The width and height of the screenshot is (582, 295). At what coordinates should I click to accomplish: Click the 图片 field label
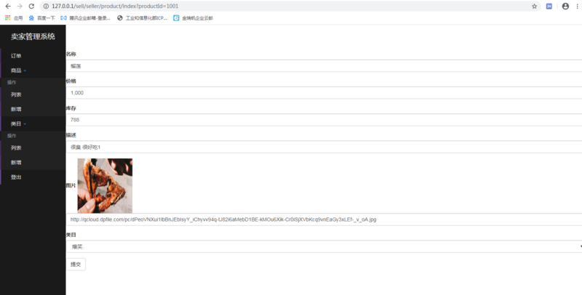click(x=71, y=186)
